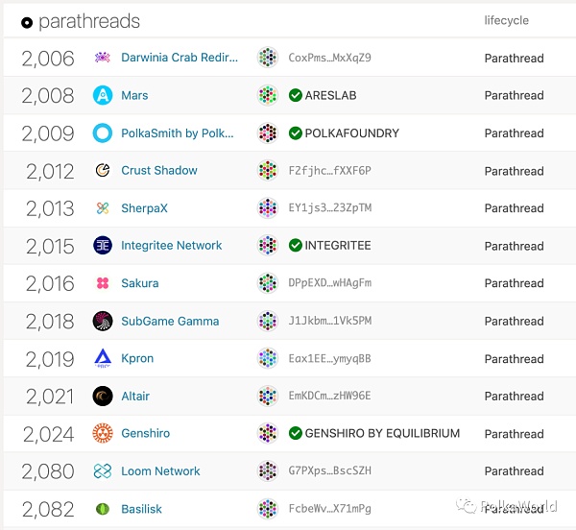The image size is (576, 530).
Task: Click the Kpron logo icon
Action: click(x=103, y=359)
